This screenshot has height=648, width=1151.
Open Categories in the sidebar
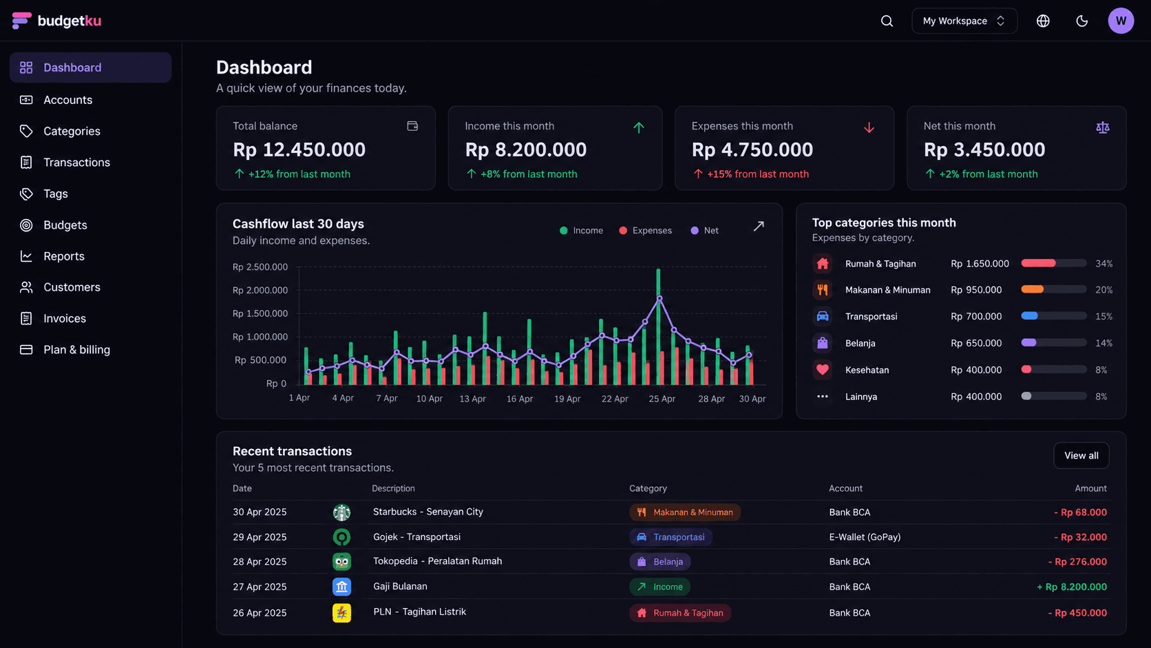click(x=90, y=131)
